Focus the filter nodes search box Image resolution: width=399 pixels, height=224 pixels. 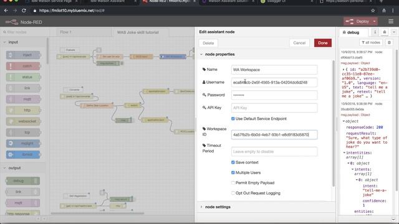tap(24, 32)
